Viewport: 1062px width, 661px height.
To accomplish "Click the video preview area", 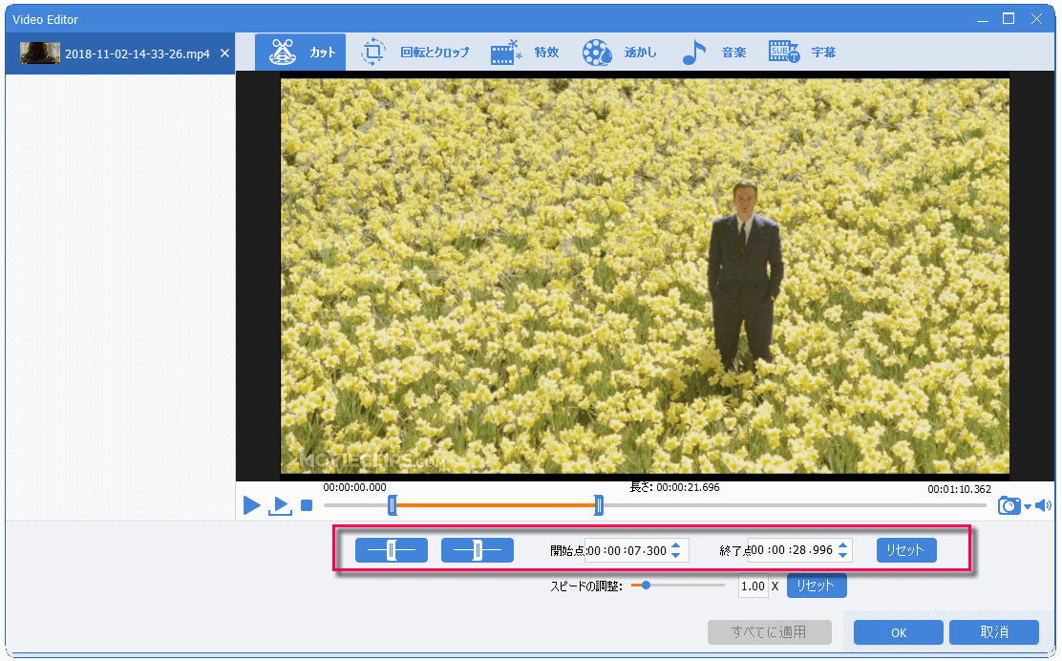I will coord(645,276).
